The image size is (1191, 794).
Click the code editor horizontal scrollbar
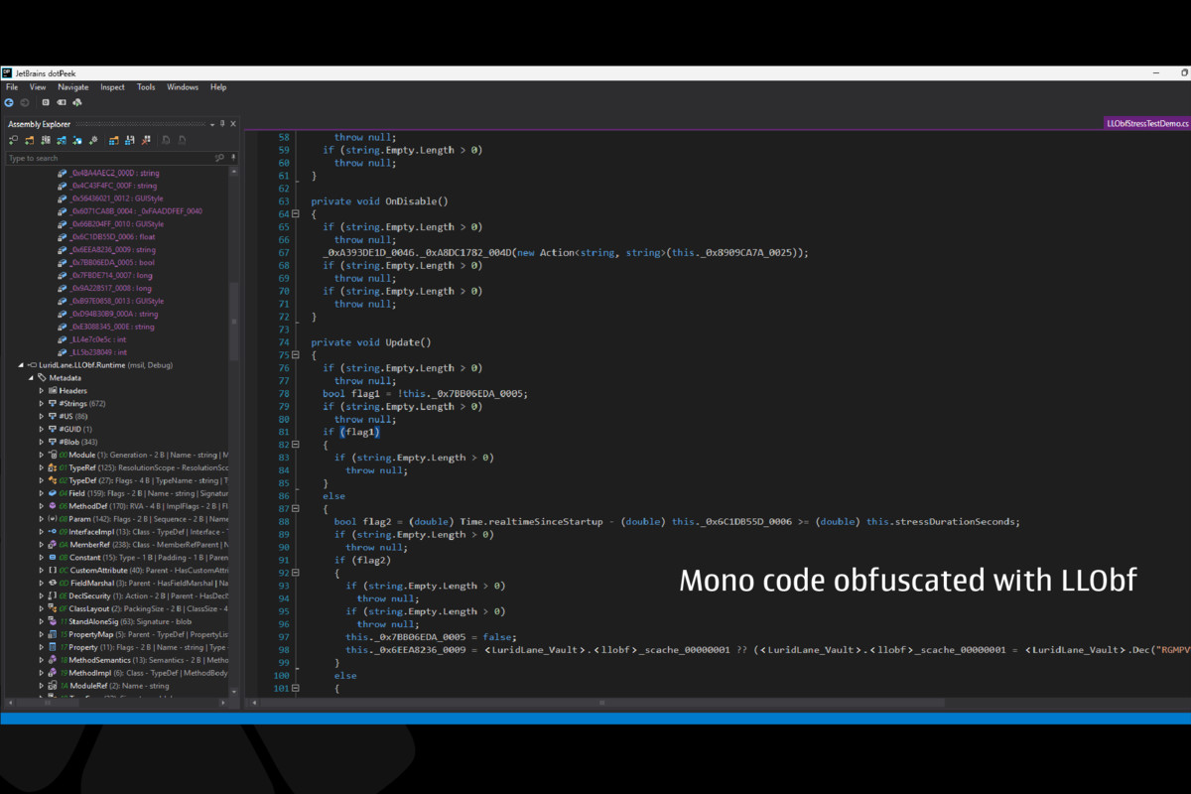pos(601,703)
